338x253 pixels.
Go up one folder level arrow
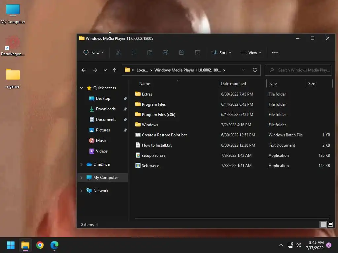115,70
